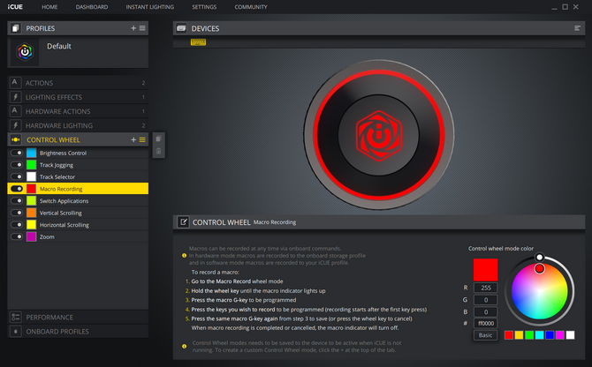Image resolution: width=592 pixels, height=367 pixels.
Task: Click the Hardware Lighting lightning icon
Action: click(15, 125)
